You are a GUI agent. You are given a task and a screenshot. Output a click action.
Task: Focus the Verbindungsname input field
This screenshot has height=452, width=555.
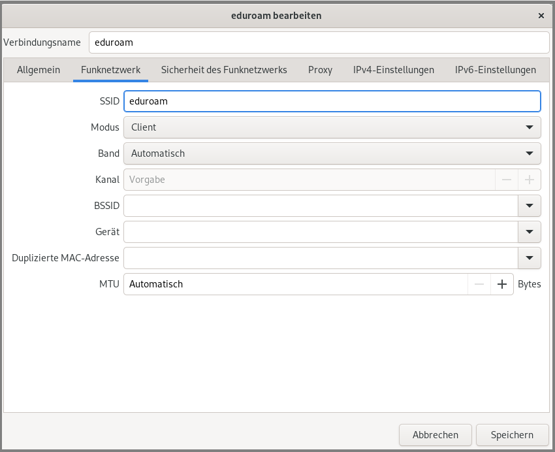(x=319, y=42)
